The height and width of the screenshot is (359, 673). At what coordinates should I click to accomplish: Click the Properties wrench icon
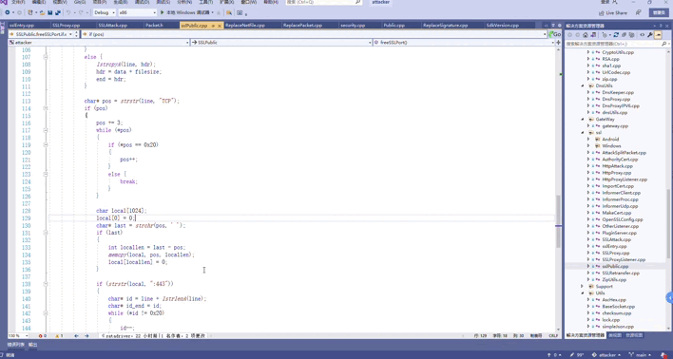650,35
